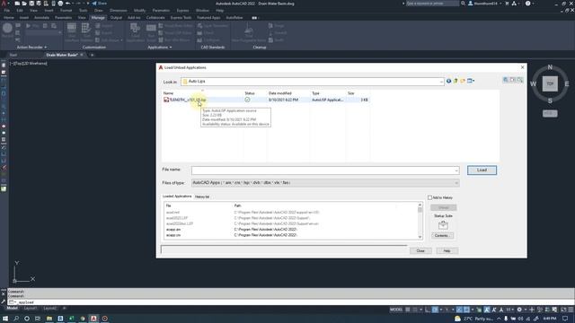Click the Share button in the title bar
Image resolution: width=575 pixels, height=323 pixels.
pos(99,4)
